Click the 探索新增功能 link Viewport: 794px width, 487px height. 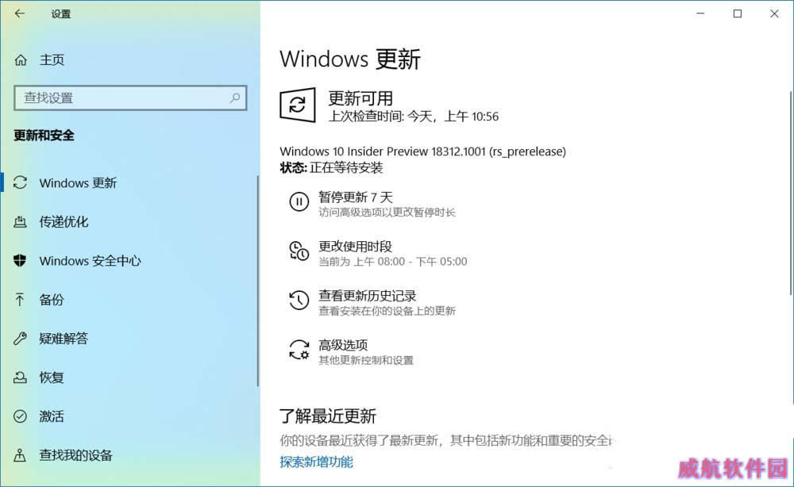point(316,462)
